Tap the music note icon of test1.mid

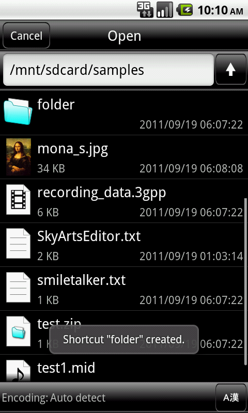pyautogui.click(x=19, y=371)
